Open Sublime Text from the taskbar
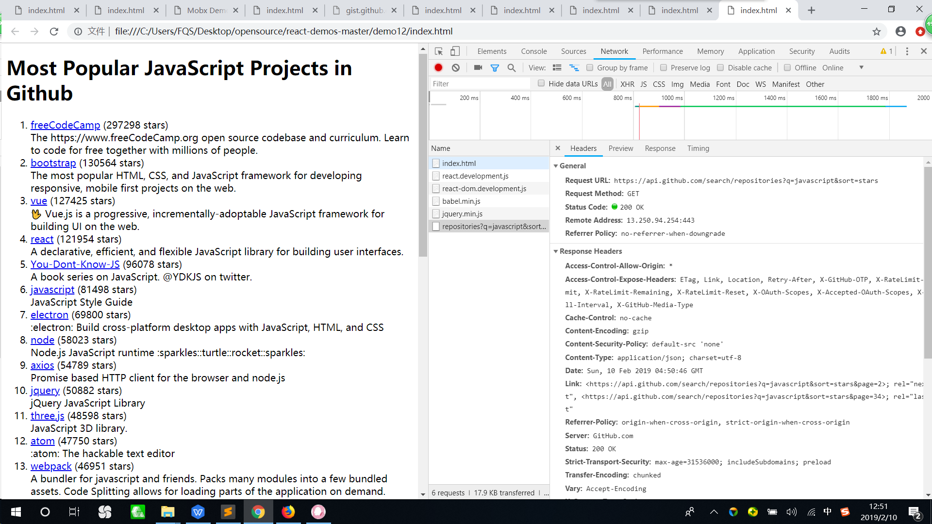 pyautogui.click(x=228, y=512)
